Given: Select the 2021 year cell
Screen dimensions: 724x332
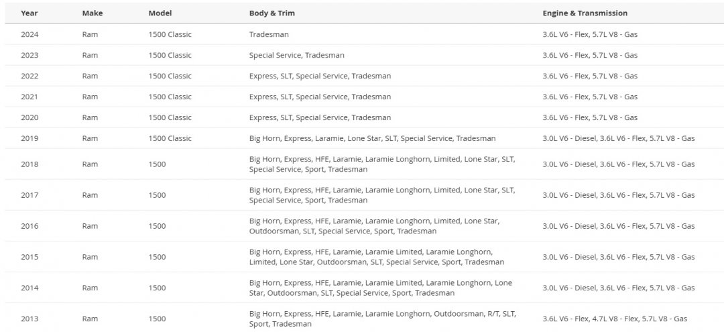Looking at the screenshot, I should coord(29,97).
